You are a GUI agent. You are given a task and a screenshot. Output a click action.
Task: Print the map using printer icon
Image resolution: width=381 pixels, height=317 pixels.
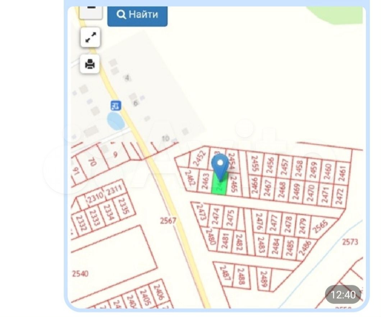click(x=90, y=64)
